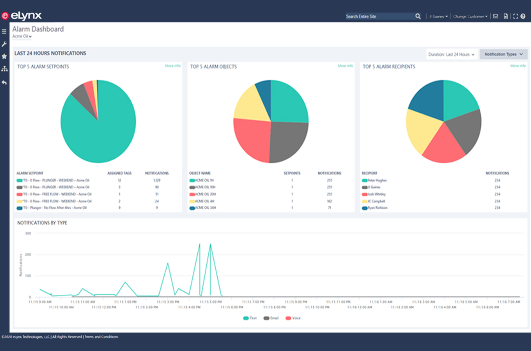This screenshot has height=351, width=531.
Task: Click the back arrow sidebar icon
Action: 4,82
